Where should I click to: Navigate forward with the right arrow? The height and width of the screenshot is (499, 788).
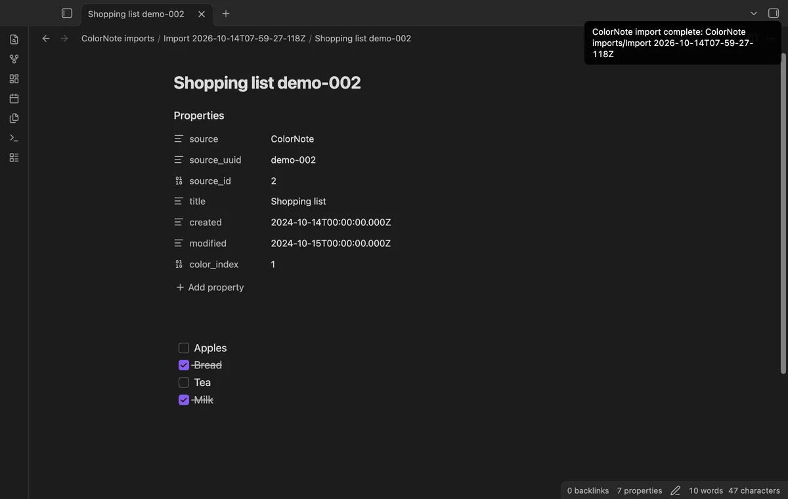point(64,39)
